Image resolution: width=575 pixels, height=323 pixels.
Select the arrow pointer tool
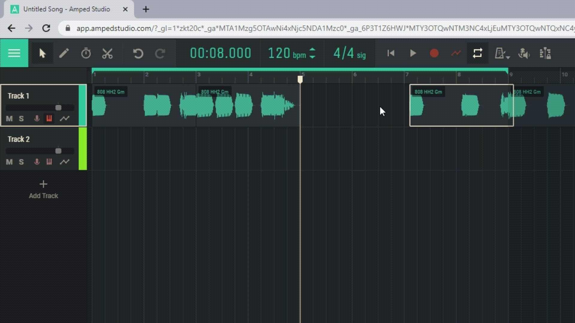pos(42,53)
